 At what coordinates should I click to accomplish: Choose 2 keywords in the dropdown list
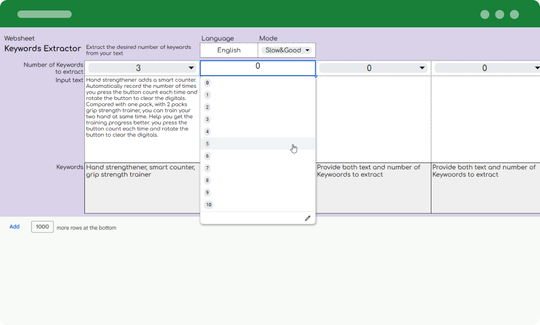point(208,107)
